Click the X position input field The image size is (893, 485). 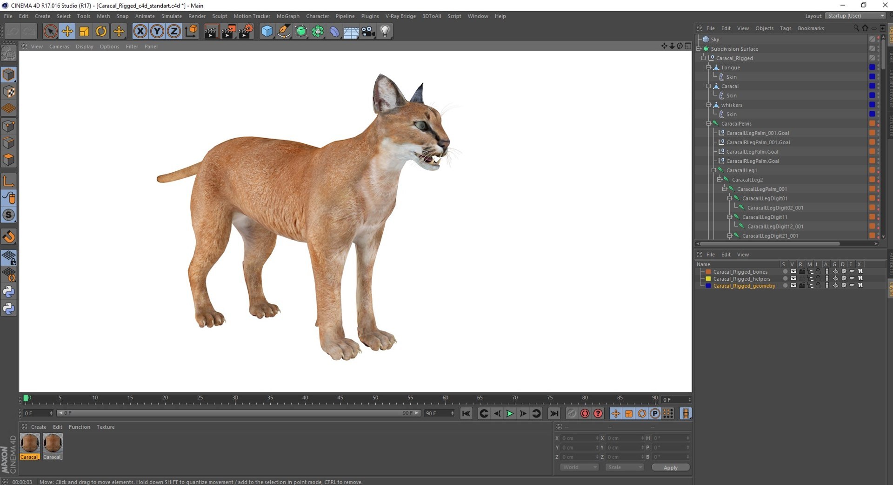click(579, 438)
